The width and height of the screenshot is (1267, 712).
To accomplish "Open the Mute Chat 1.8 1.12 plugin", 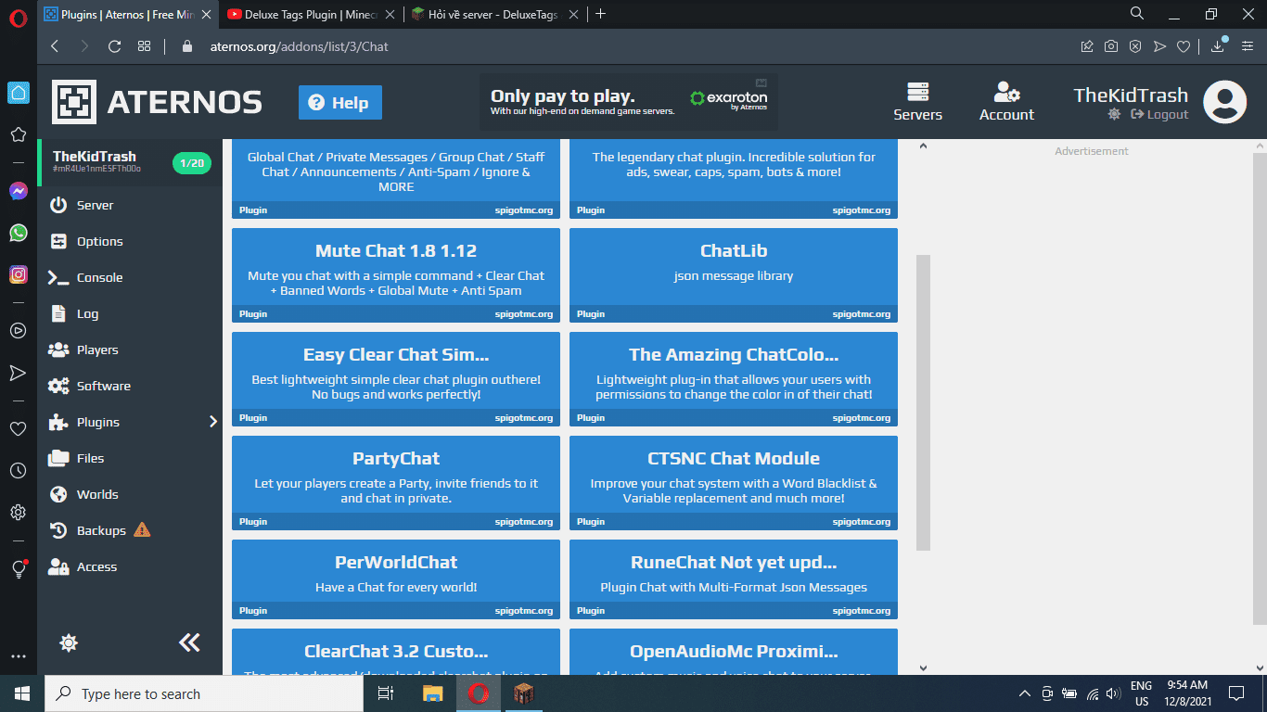I will (396, 275).
